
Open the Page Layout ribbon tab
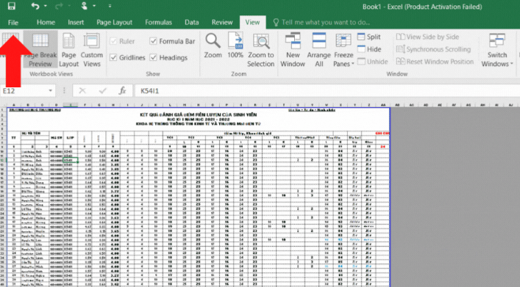click(x=115, y=23)
